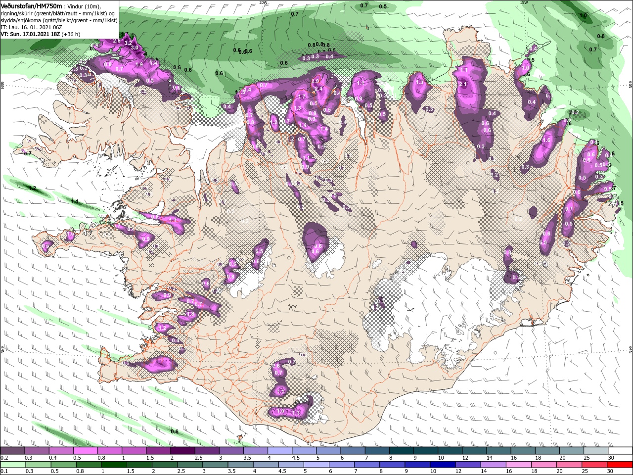
Task: Click the '(+36 h)' forecast offset text
Action: tap(71, 34)
